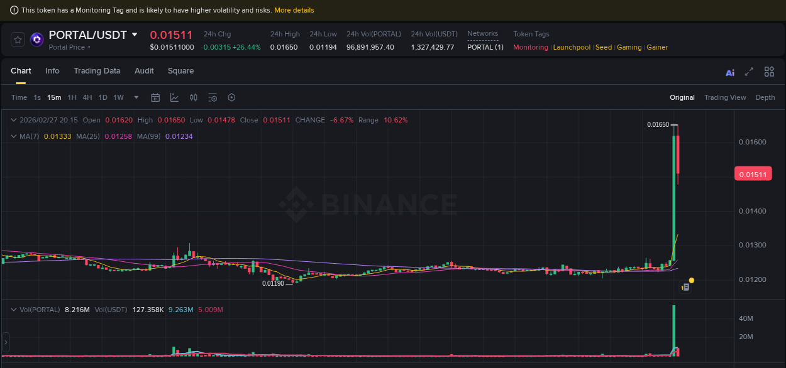The image size is (786, 368).
Task: Open the indicator list settings icon
Action: [x=212, y=97]
